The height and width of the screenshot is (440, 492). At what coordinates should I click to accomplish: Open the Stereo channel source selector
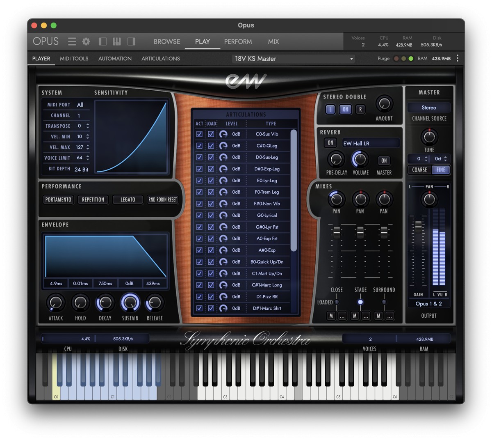coord(429,108)
